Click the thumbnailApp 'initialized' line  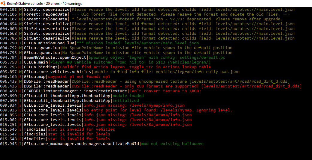pyautogui.click(x=69, y=100)
